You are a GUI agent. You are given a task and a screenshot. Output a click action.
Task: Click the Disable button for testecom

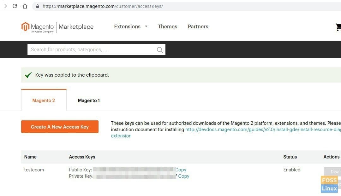click(x=333, y=171)
